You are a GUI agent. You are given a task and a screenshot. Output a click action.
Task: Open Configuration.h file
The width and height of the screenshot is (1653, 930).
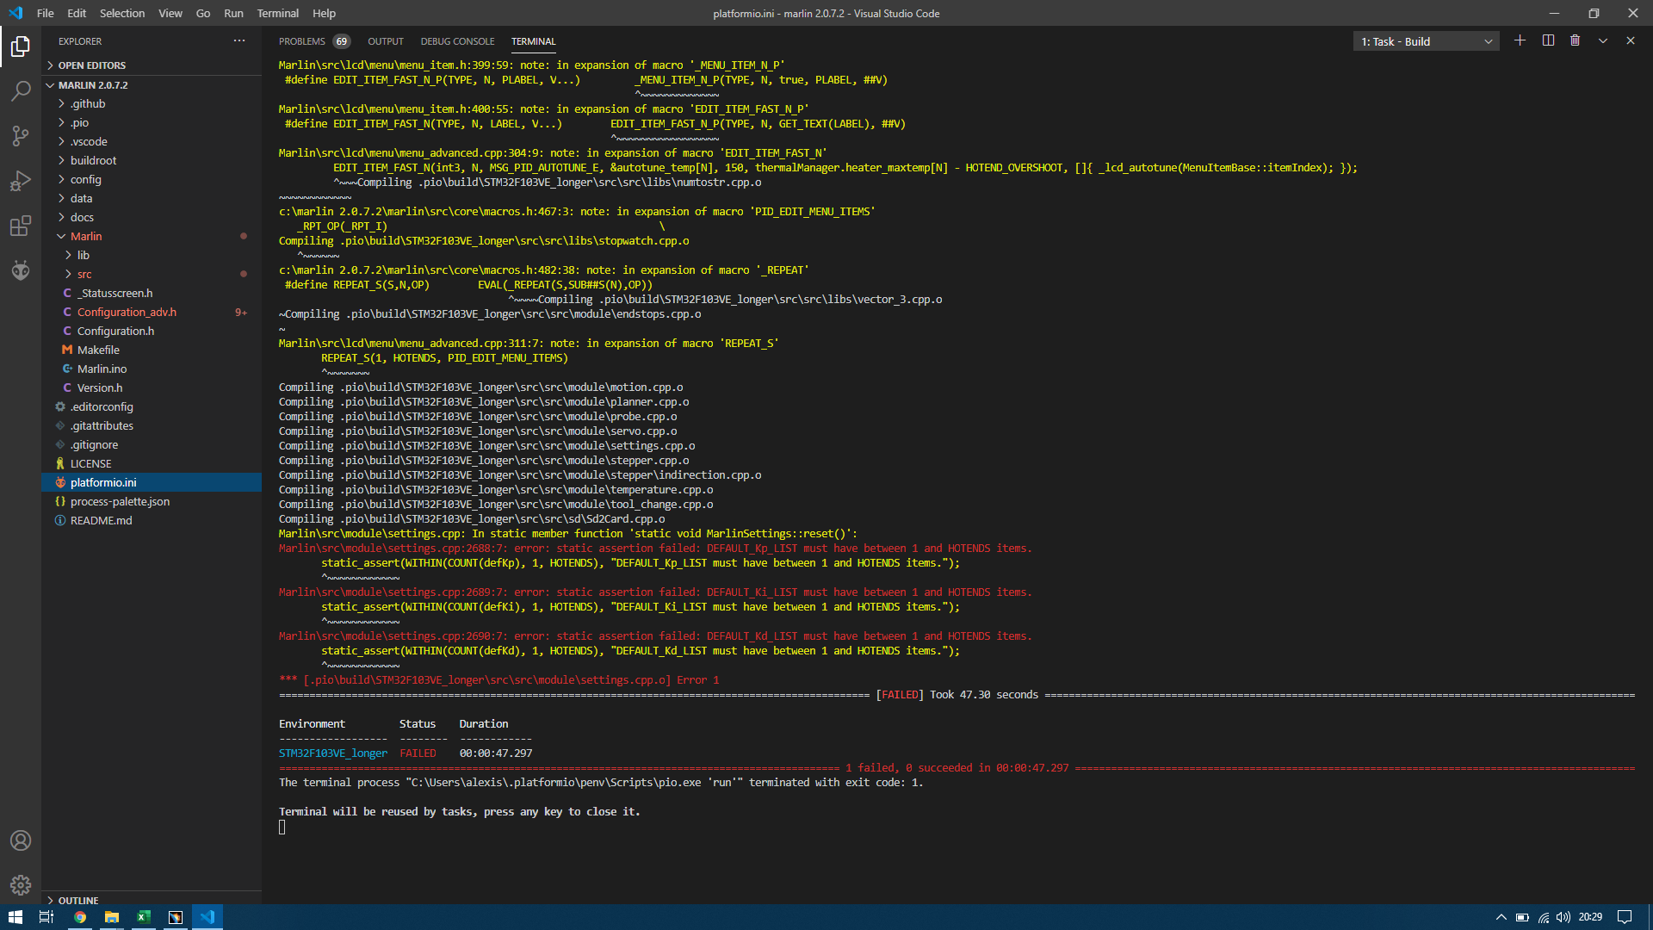click(x=152, y=331)
